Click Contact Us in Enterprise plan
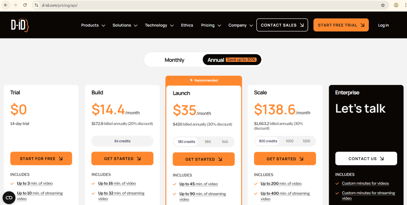 coord(366,159)
